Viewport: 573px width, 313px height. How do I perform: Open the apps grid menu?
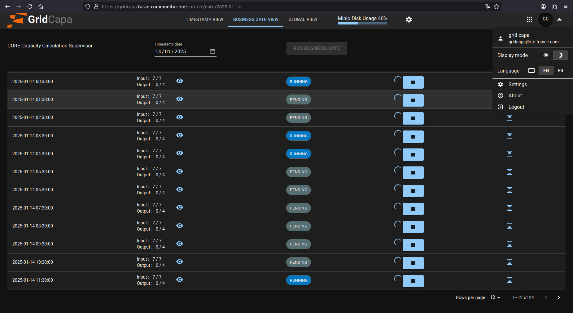pos(529,20)
